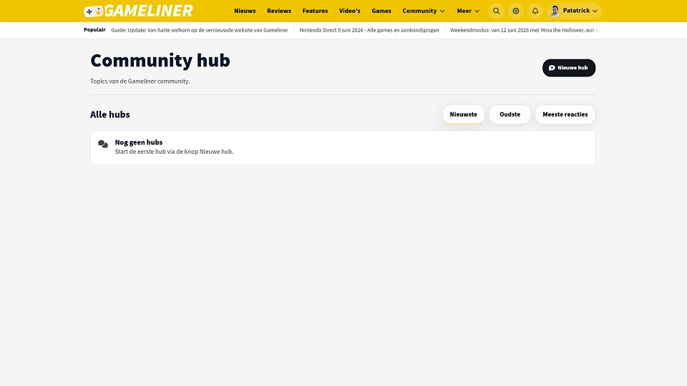Go to the Nieuws section
The width and height of the screenshot is (687, 386).
coord(245,11)
